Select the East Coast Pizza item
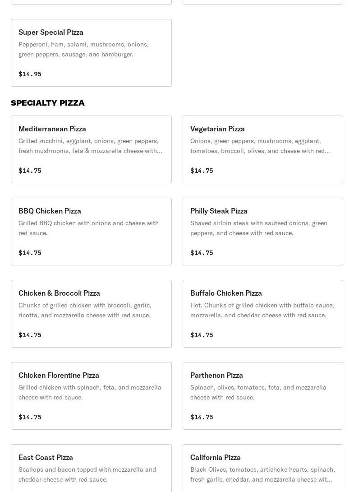Viewport: 354px width, 492px height. click(46, 457)
